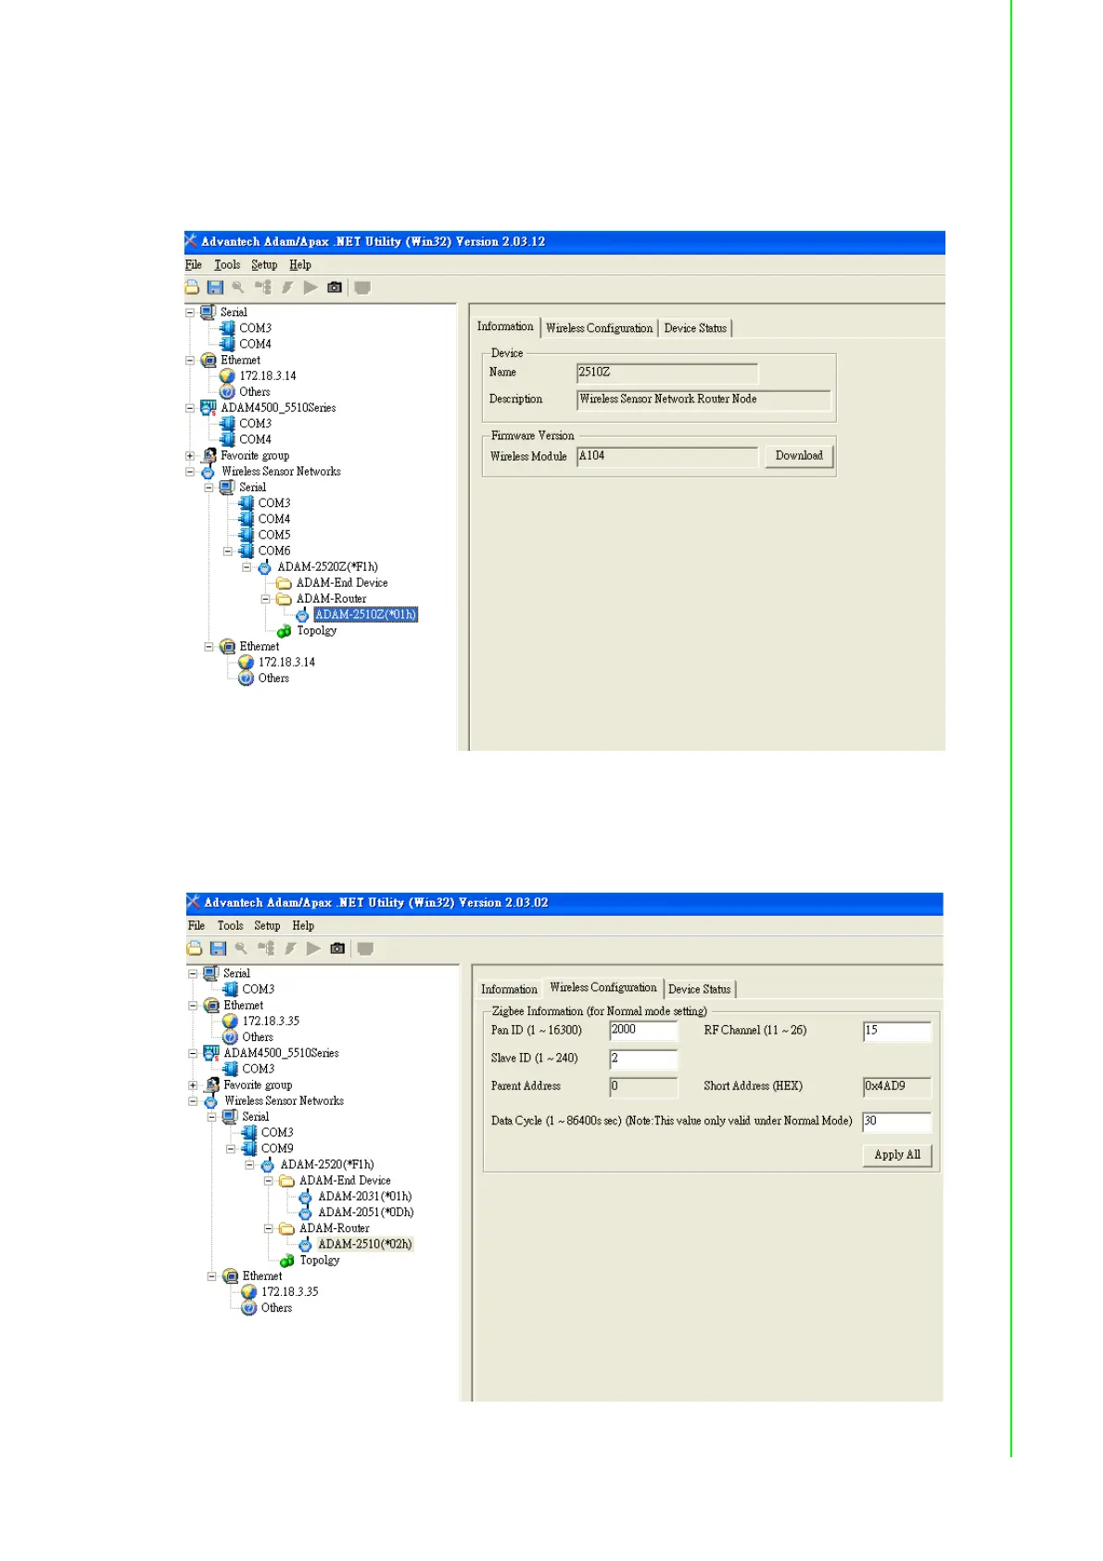Click the Wireless Module field showing A104
1103x1561 pixels.
(x=667, y=456)
